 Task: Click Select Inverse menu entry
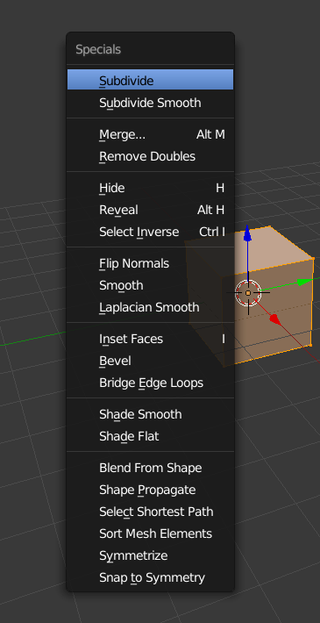pos(150,232)
